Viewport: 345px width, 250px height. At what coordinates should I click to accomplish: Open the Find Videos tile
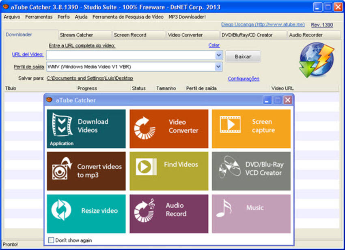pos(169,171)
